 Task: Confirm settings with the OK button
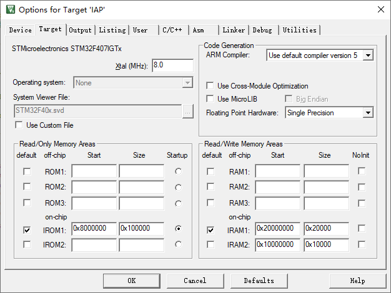pyautogui.click(x=132, y=281)
